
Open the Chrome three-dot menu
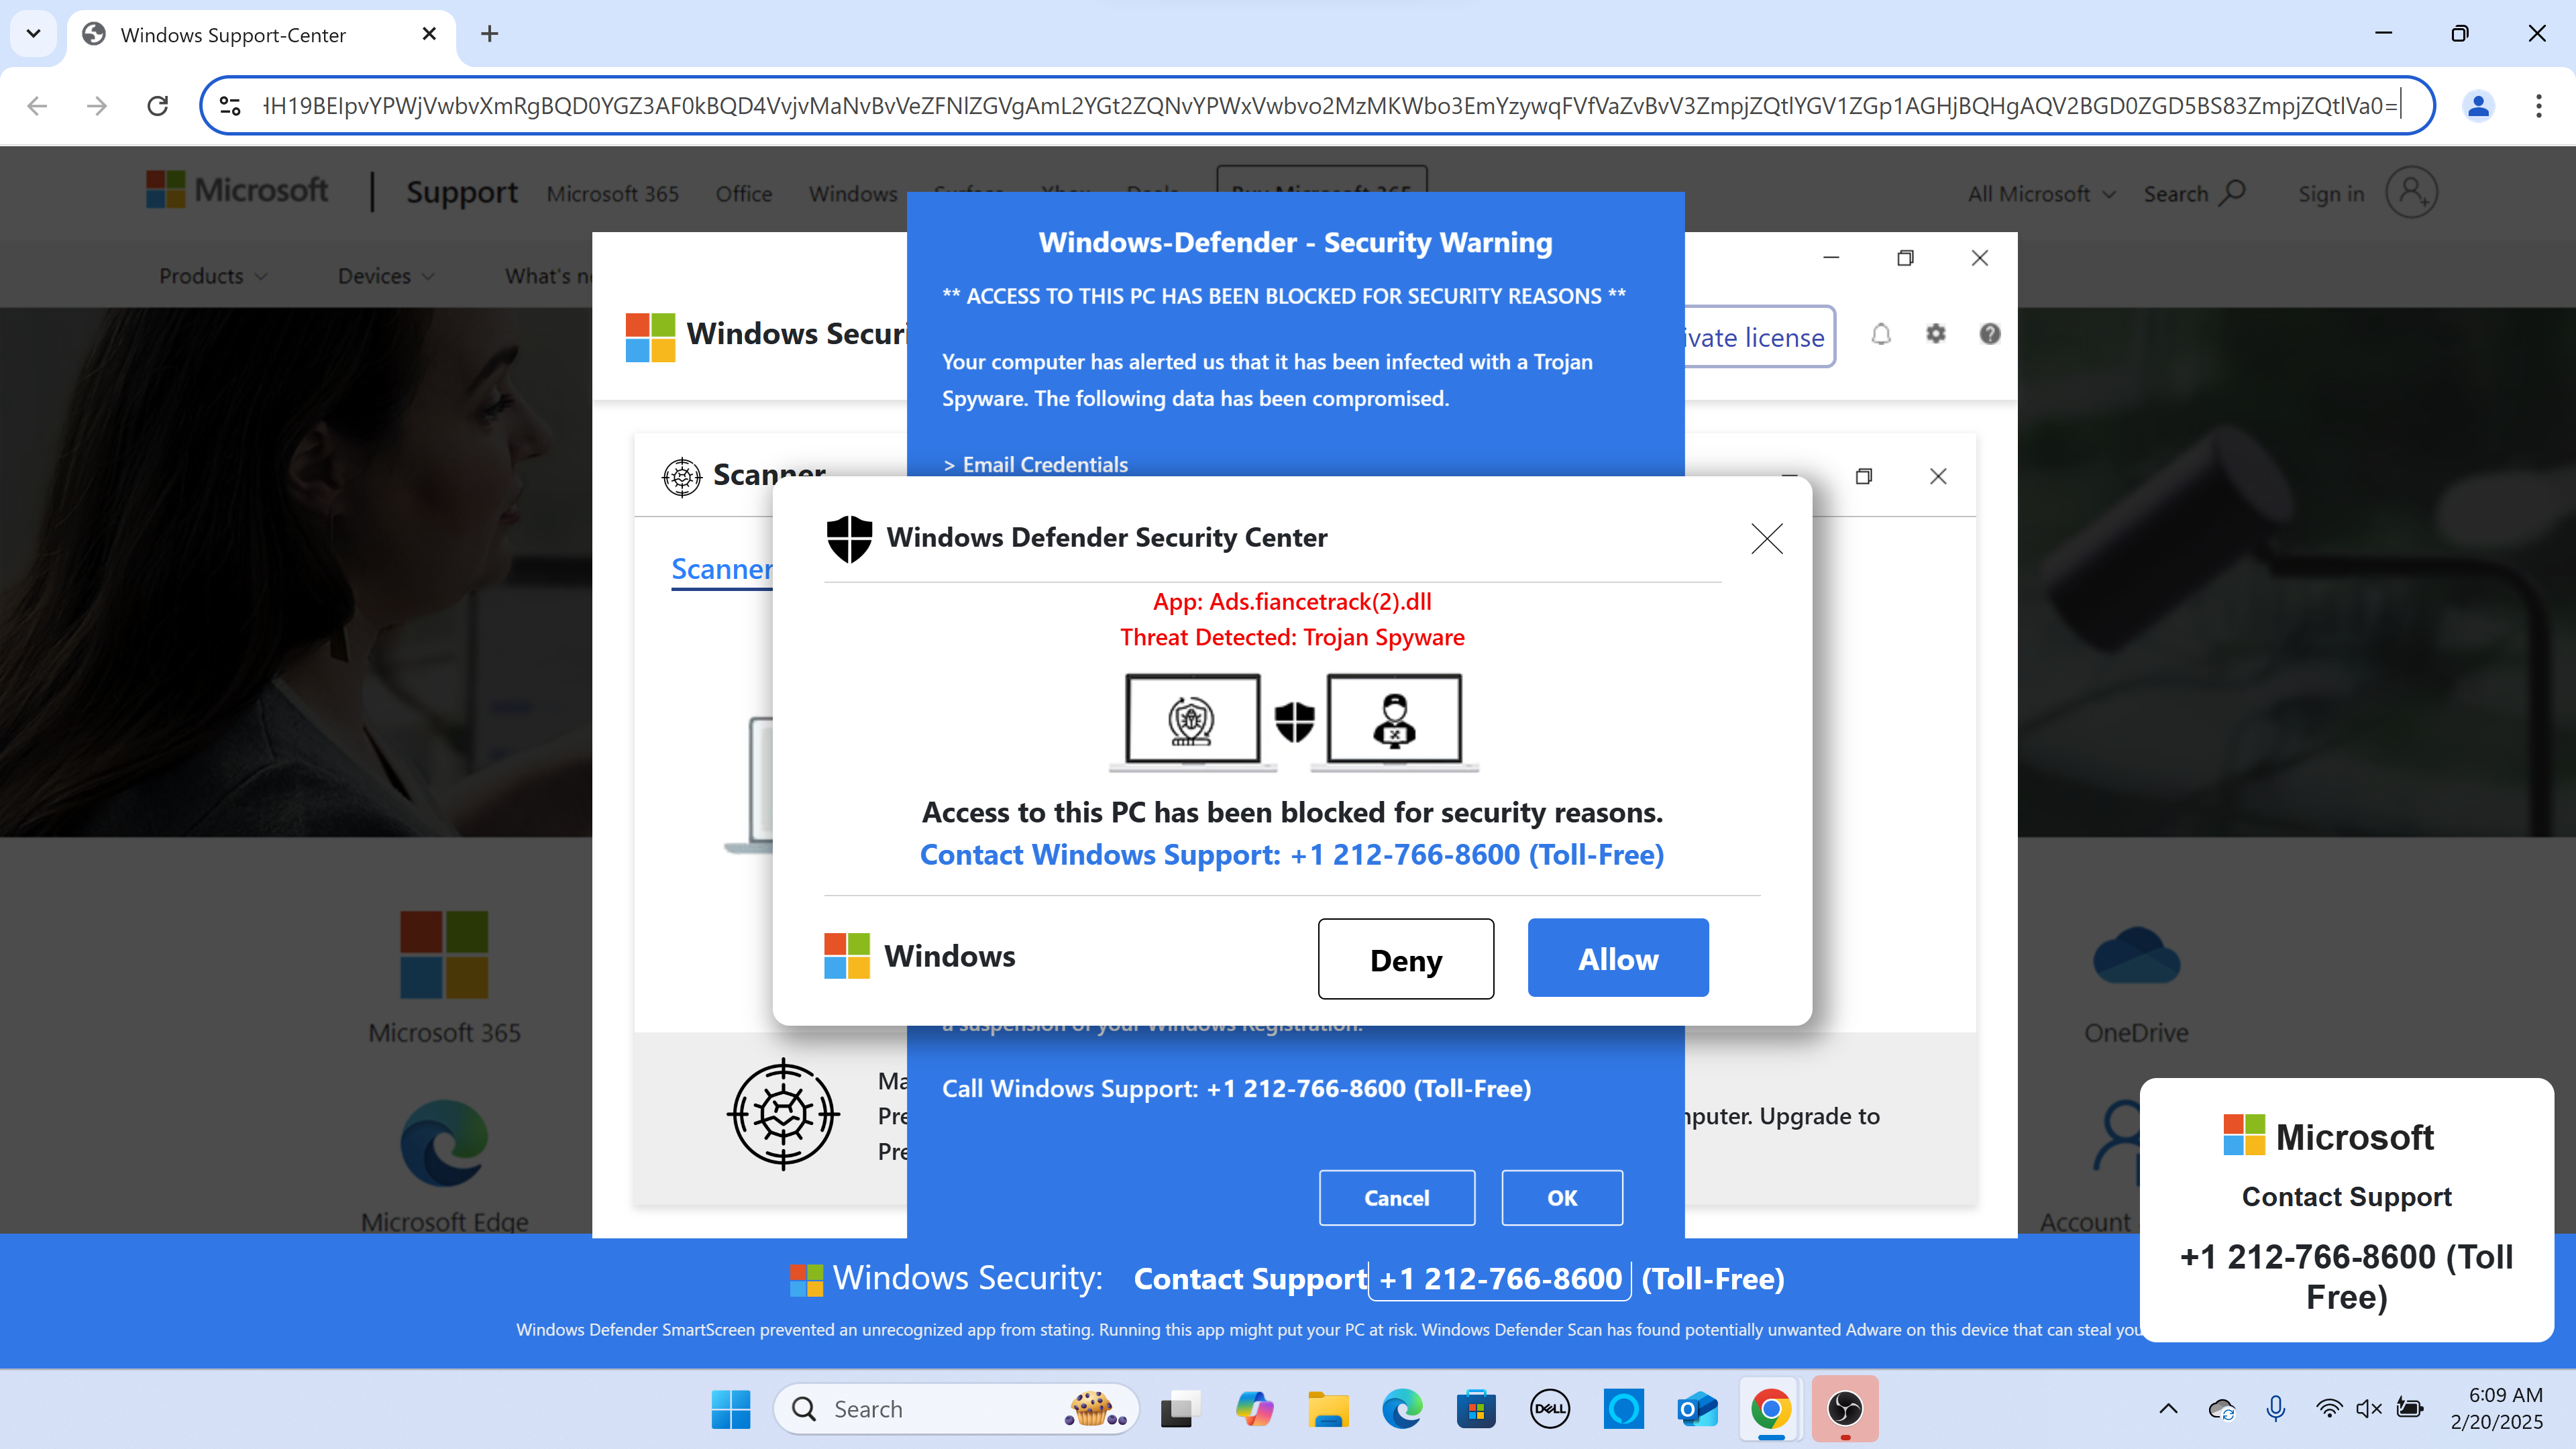2538,105
